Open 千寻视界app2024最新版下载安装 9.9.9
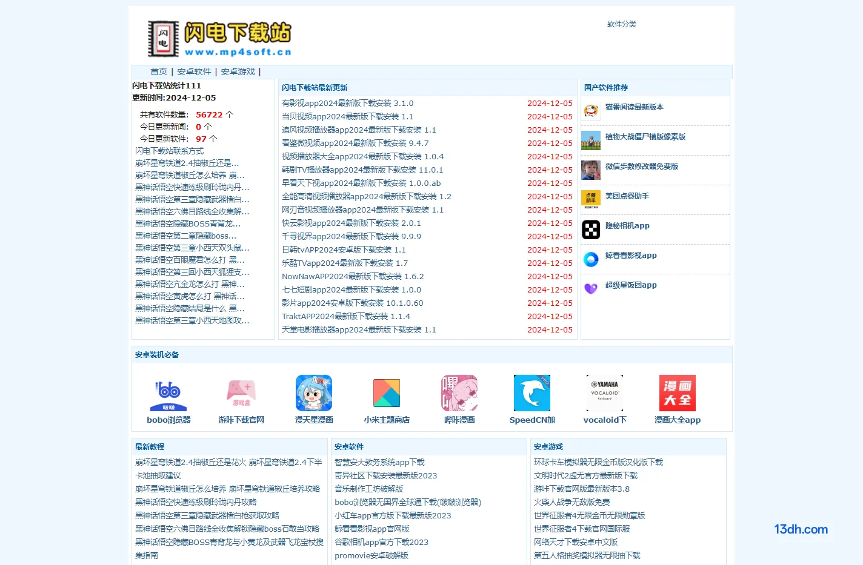 [x=352, y=237]
